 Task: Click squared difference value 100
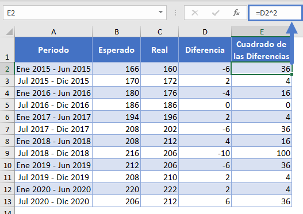[262, 153]
